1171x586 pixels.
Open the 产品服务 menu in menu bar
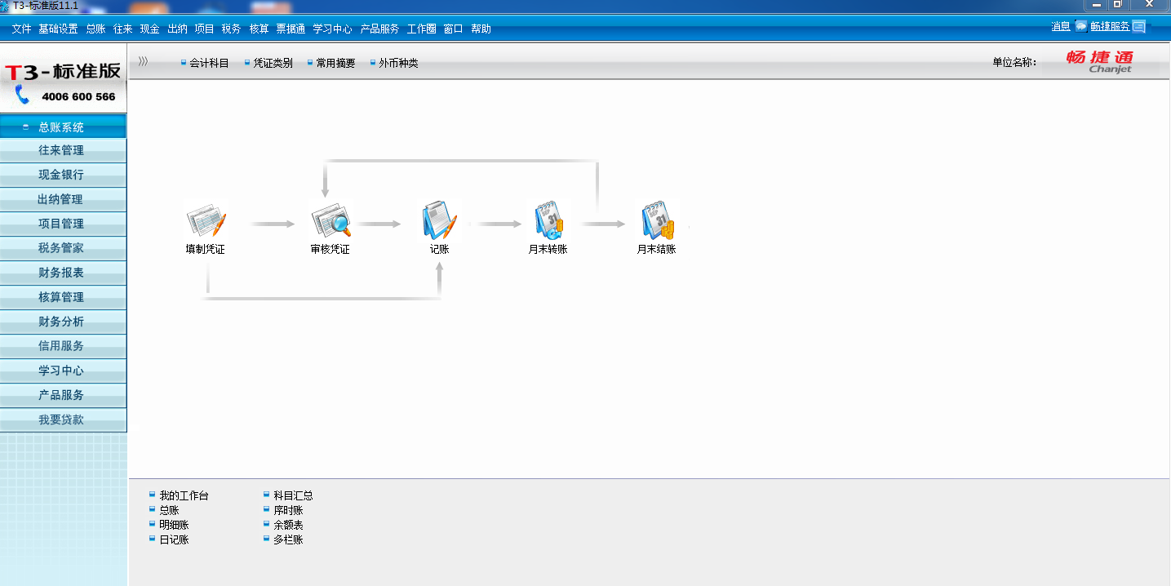coord(379,29)
